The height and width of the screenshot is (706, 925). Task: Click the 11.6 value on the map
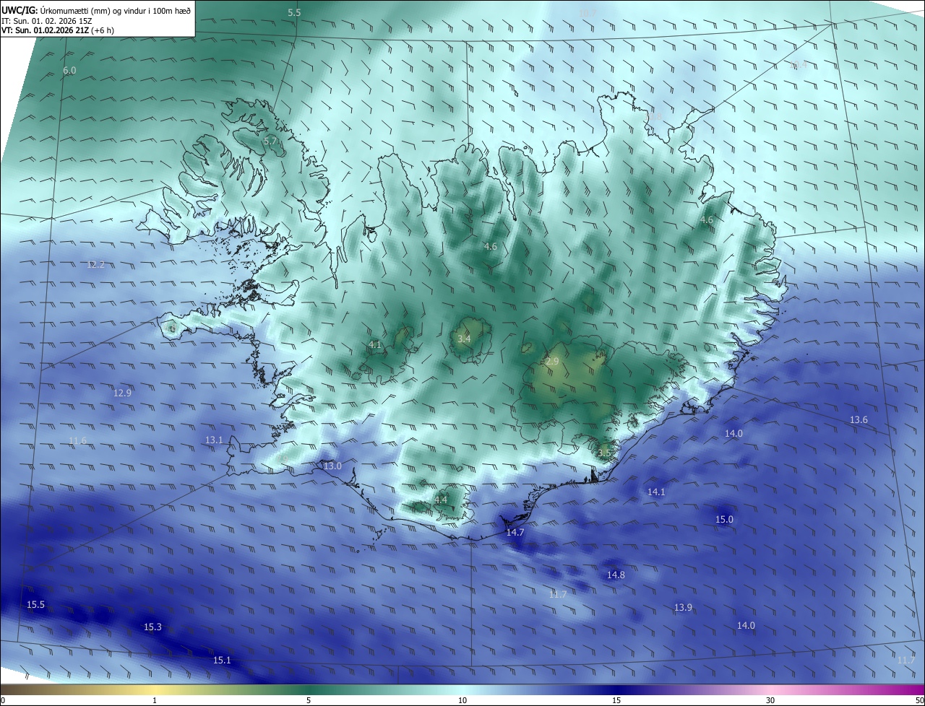[77, 440]
